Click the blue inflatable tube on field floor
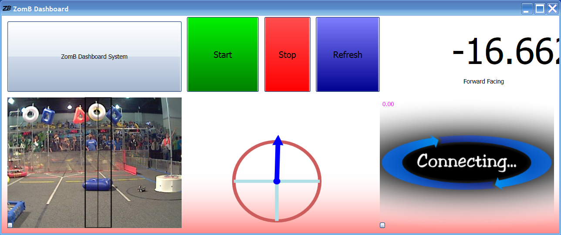The height and width of the screenshot is (235, 561). (98, 185)
